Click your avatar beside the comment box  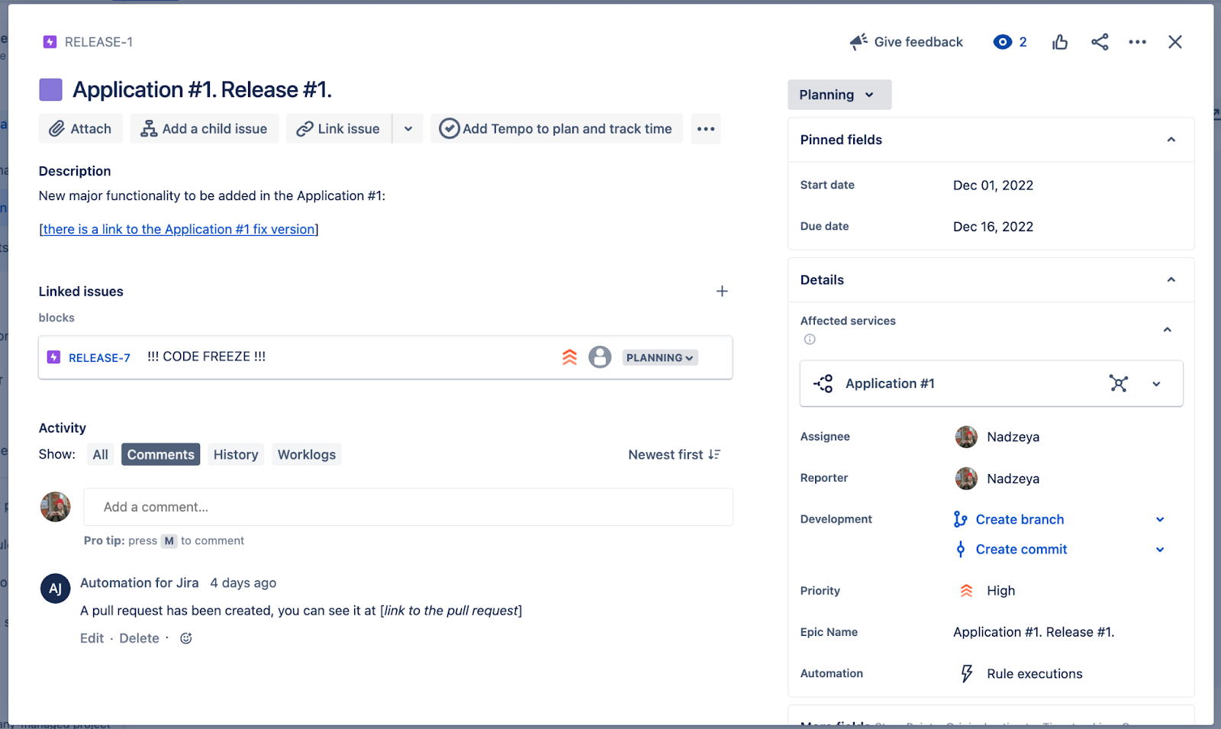click(x=55, y=507)
